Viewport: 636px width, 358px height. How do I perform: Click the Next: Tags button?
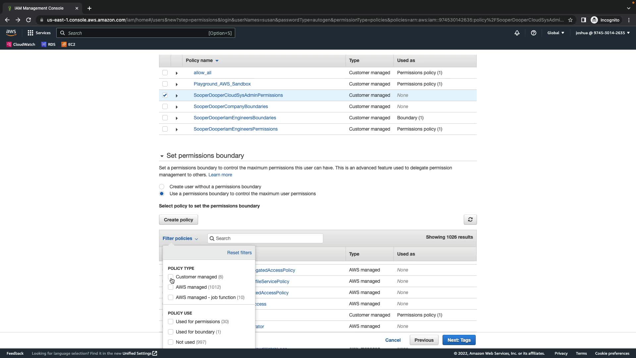tap(459, 340)
